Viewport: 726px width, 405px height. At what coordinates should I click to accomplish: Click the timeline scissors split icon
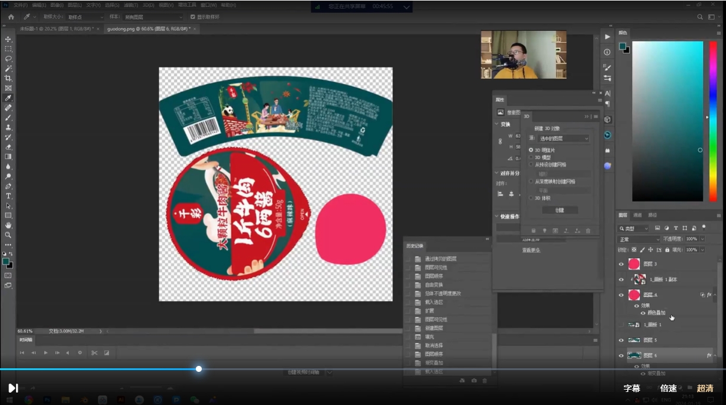pos(94,353)
